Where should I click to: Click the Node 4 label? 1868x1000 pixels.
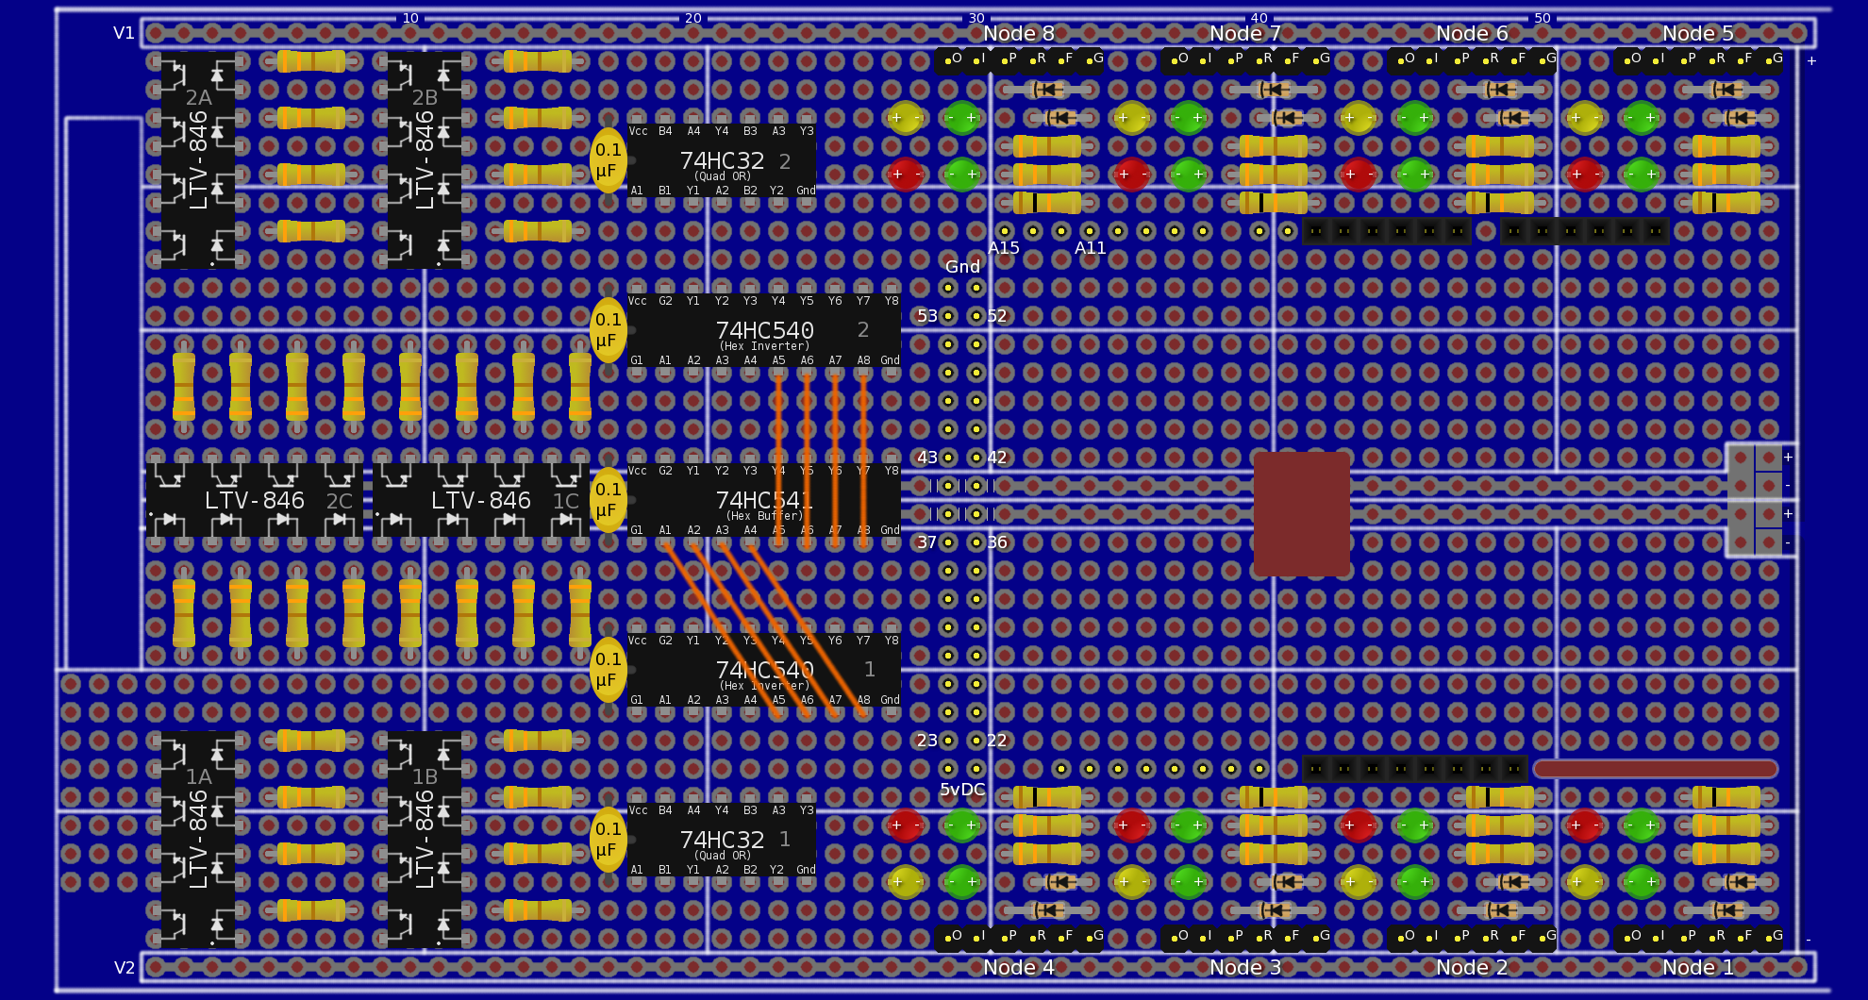pos(1019,967)
